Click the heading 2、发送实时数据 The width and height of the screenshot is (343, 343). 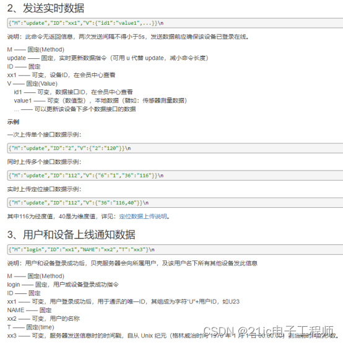[46, 8]
